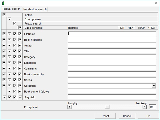Click the green book application icon
This screenshot has height=120, width=160.
click(x=3, y=3)
